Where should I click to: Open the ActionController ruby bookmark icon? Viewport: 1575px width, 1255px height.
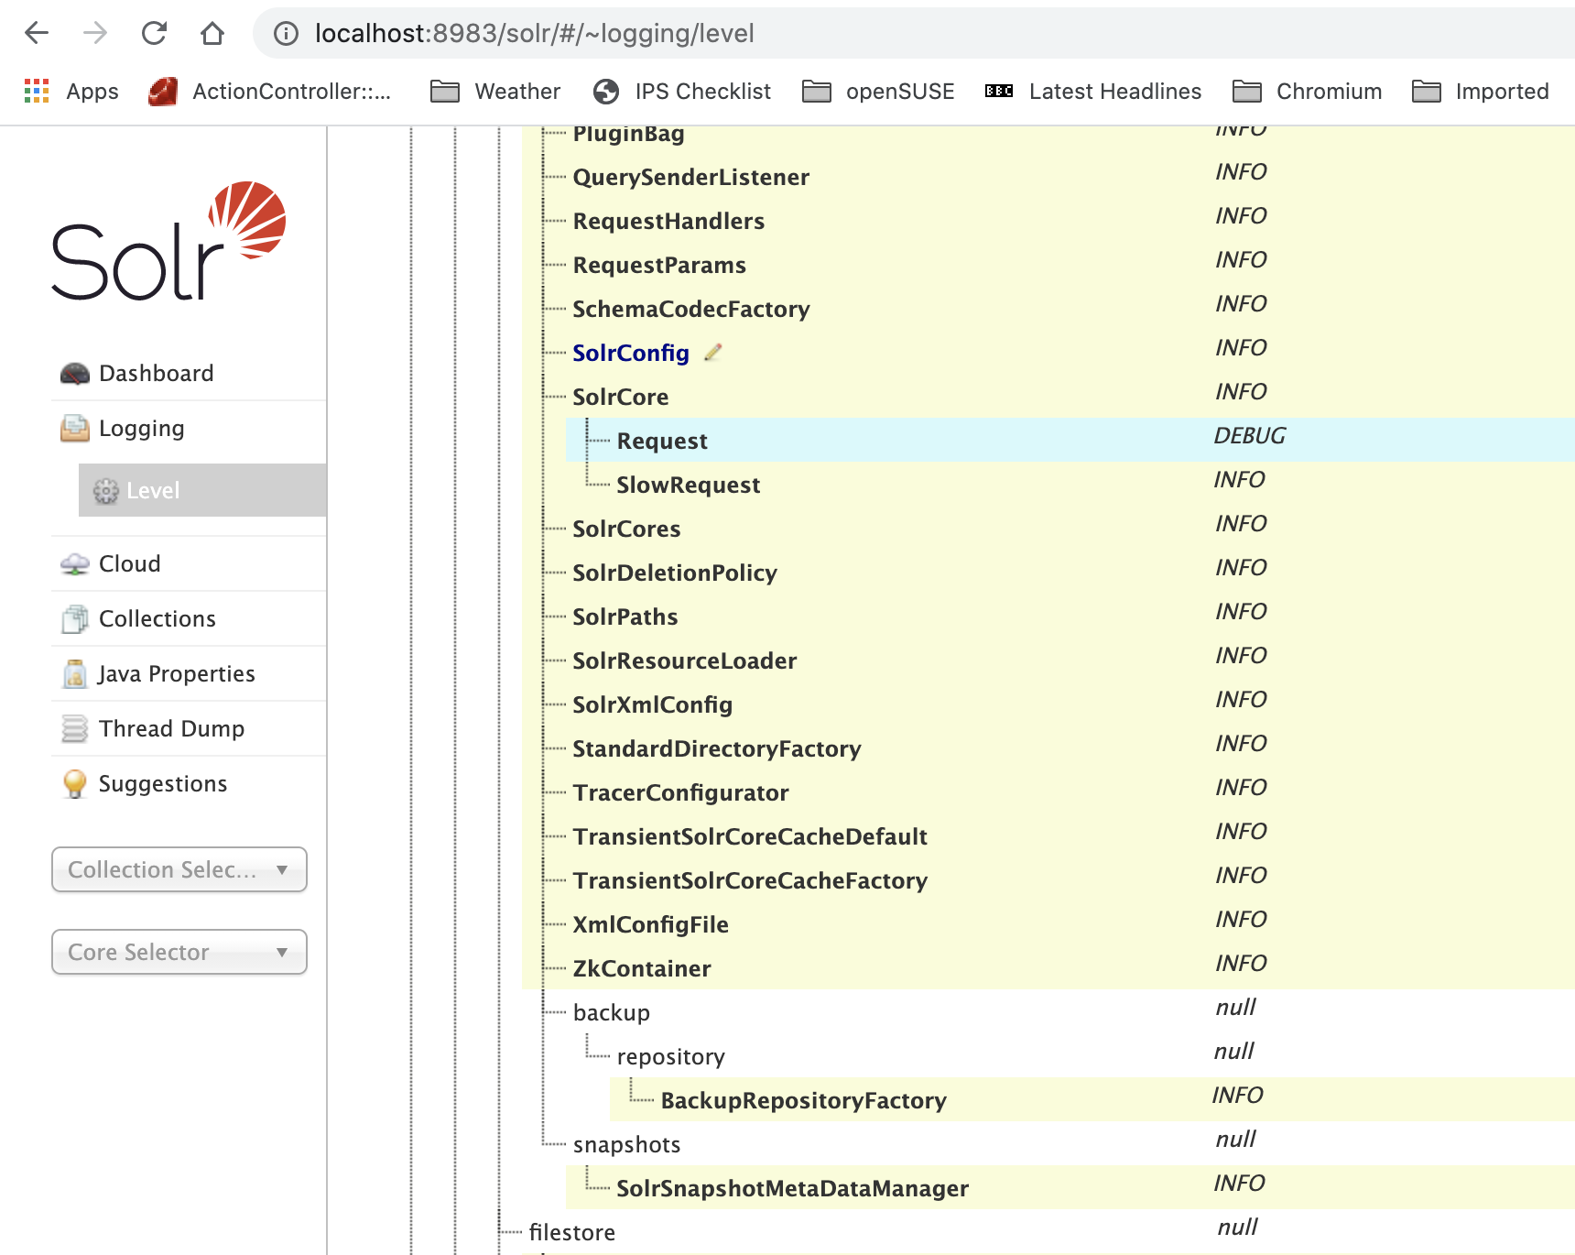pyautogui.click(x=163, y=91)
